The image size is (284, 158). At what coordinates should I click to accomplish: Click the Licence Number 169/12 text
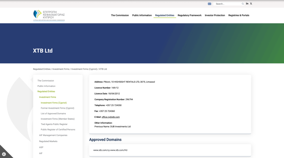point(106,88)
